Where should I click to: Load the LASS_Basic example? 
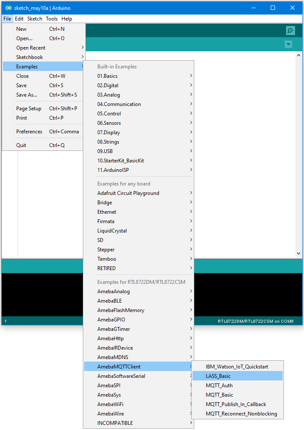237,376
